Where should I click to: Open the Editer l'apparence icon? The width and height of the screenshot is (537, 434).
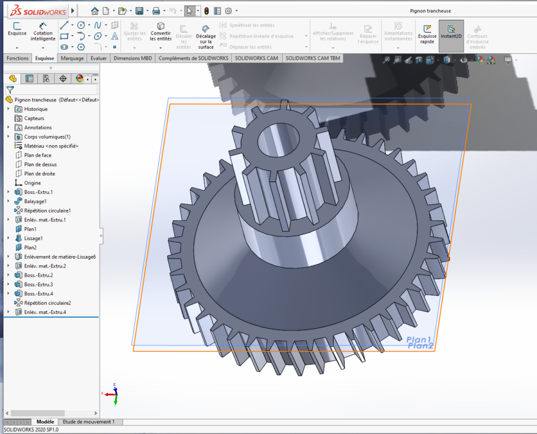pos(479,59)
